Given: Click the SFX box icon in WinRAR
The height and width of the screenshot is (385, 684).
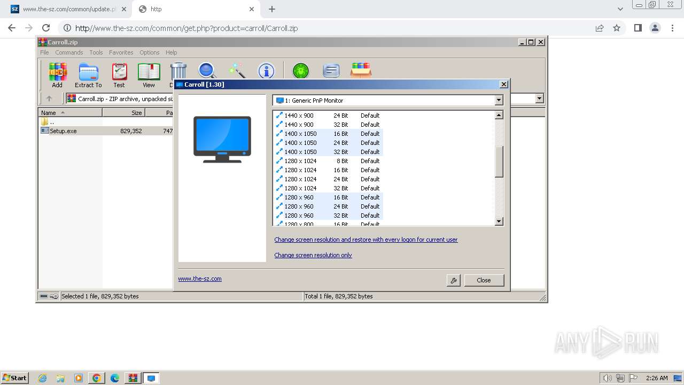Looking at the screenshot, I should (x=361, y=70).
